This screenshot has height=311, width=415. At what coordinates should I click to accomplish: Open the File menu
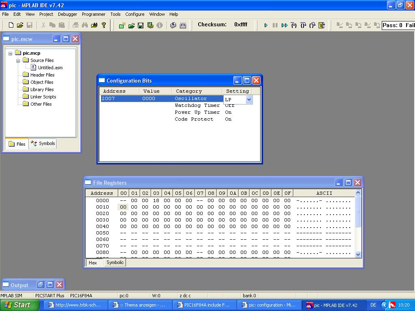[5, 14]
